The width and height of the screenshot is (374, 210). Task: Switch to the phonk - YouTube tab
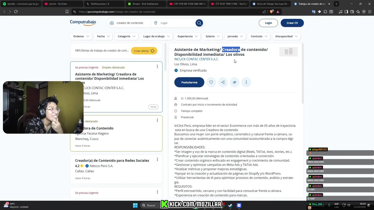pyautogui.click(x=62, y=4)
